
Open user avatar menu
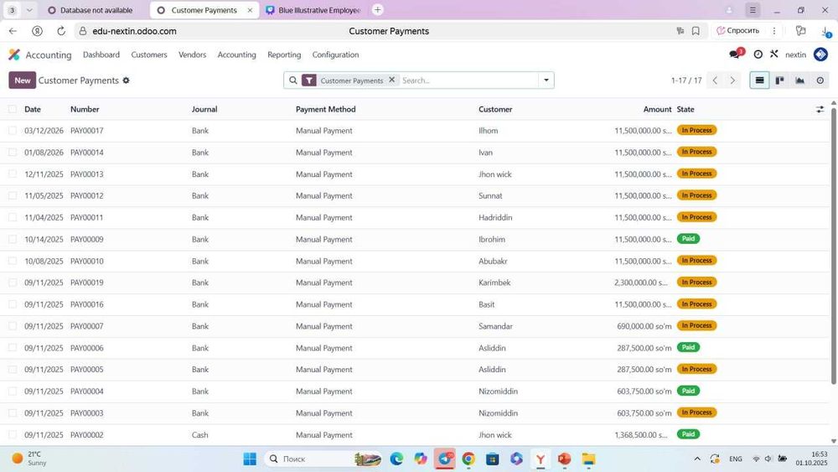820,54
